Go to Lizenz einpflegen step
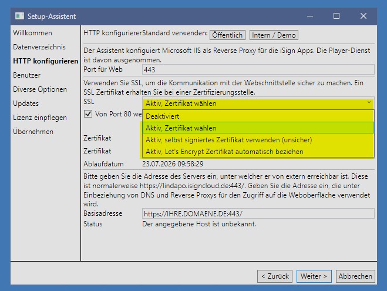387x291 pixels. click(40, 118)
